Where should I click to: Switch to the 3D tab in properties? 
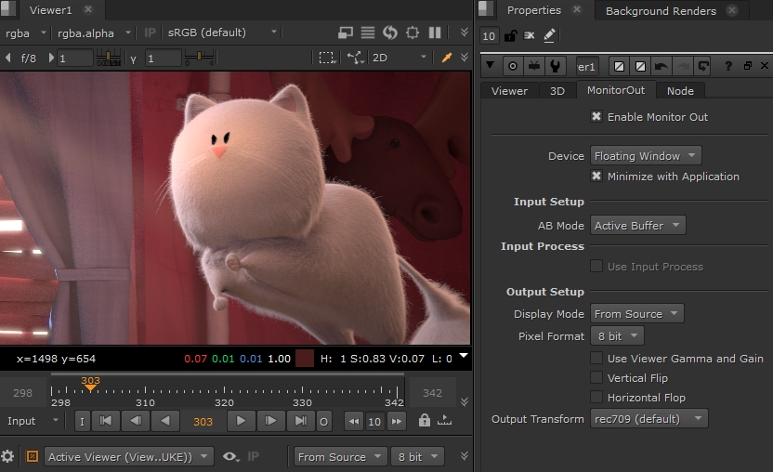[557, 91]
